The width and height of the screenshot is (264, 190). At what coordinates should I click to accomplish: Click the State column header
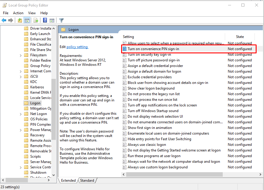240,36
